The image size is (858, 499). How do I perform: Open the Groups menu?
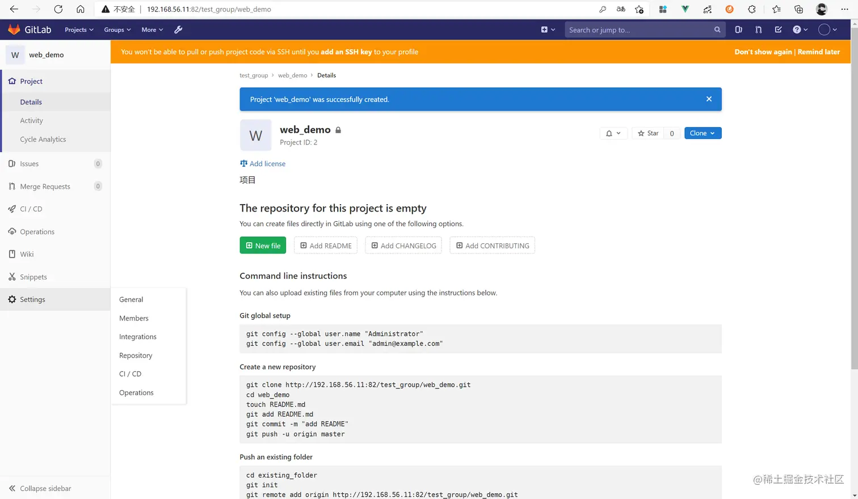click(x=117, y=29)
